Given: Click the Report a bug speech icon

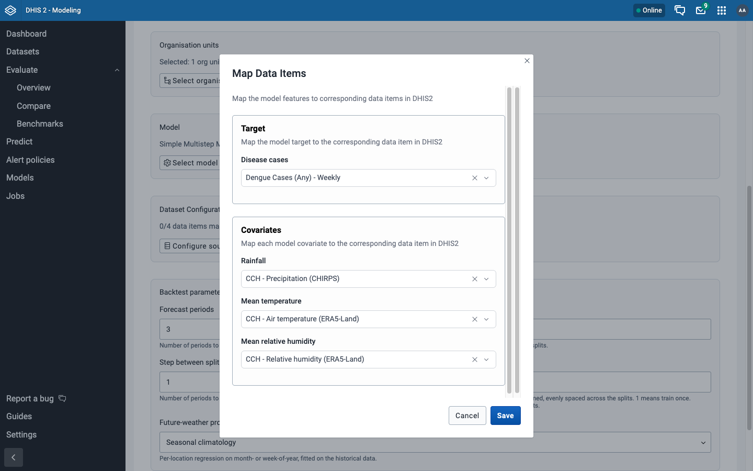Looking at the screenshot, I should click(62, 399).
